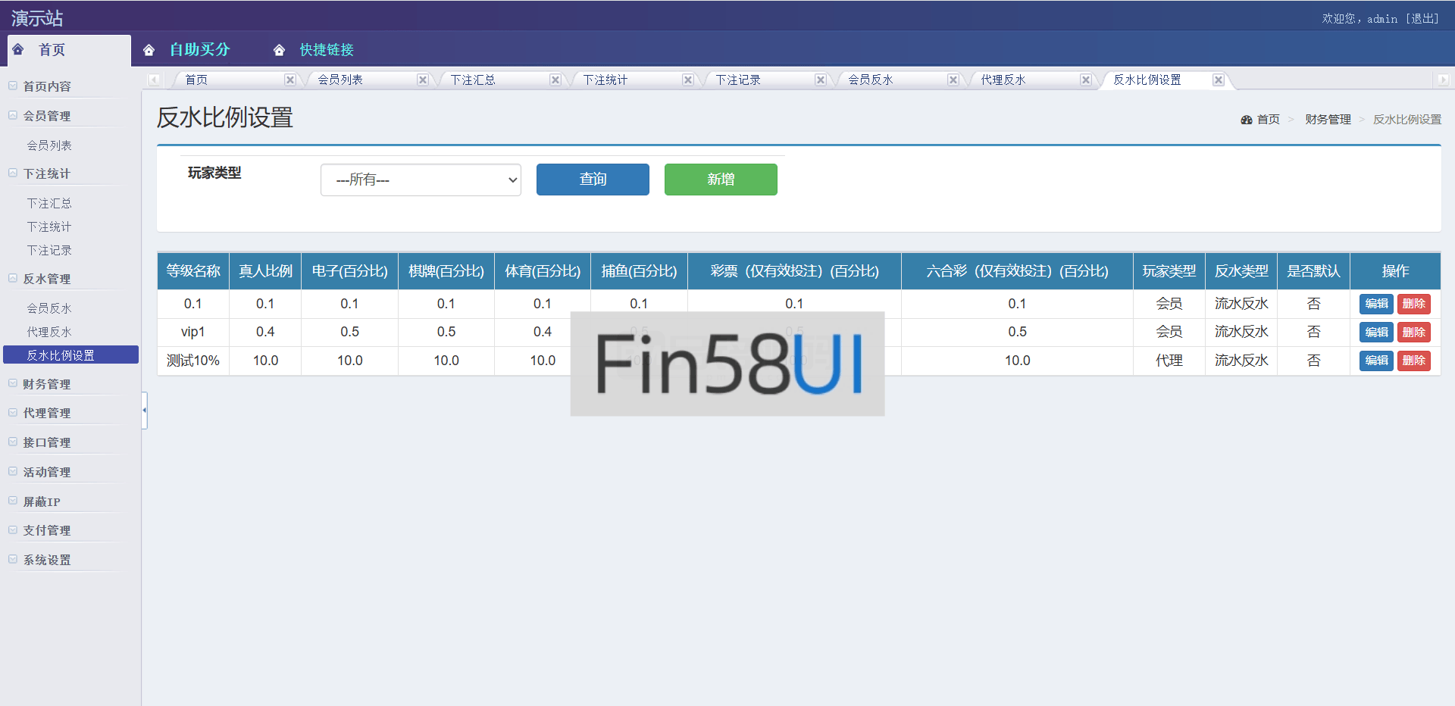Image resolution: width=1455 pixels, height=706 pixels.
Task: Click the home icon next to 快捷链接
Action: click(279, 50)
